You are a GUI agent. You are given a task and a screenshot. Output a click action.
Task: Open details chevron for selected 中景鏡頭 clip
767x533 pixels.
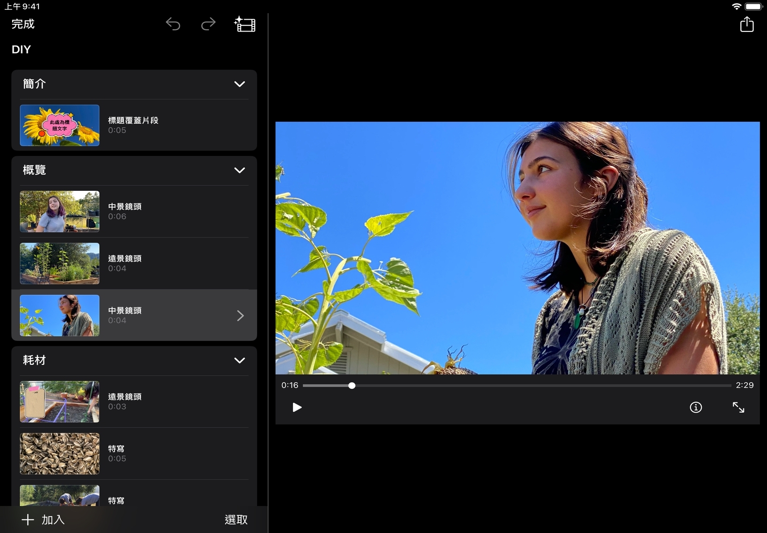click(240, 315)
